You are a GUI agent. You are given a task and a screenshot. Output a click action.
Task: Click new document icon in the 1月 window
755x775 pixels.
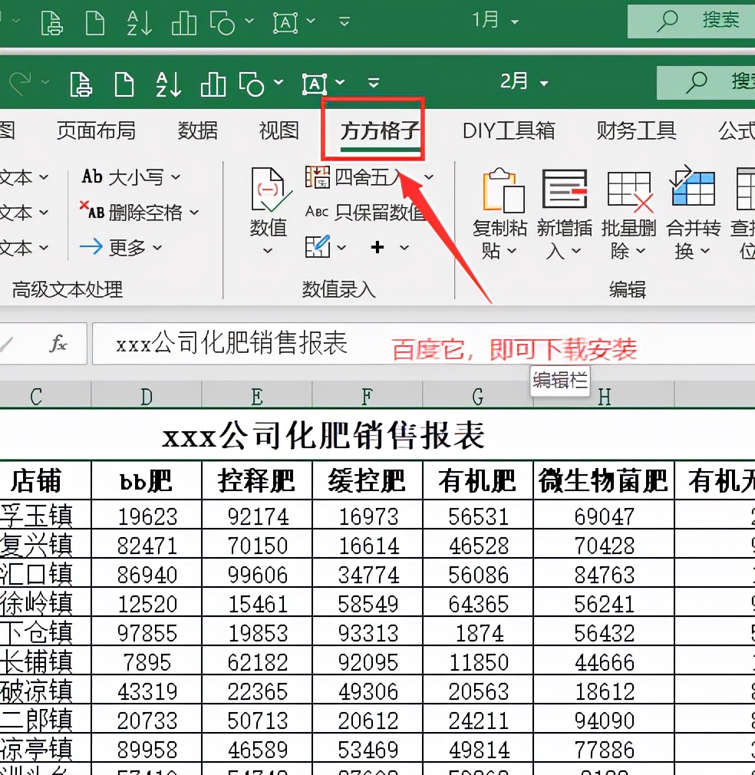95,23
